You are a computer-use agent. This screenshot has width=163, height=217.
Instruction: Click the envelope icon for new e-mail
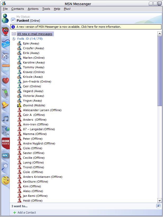click(14, 34)
